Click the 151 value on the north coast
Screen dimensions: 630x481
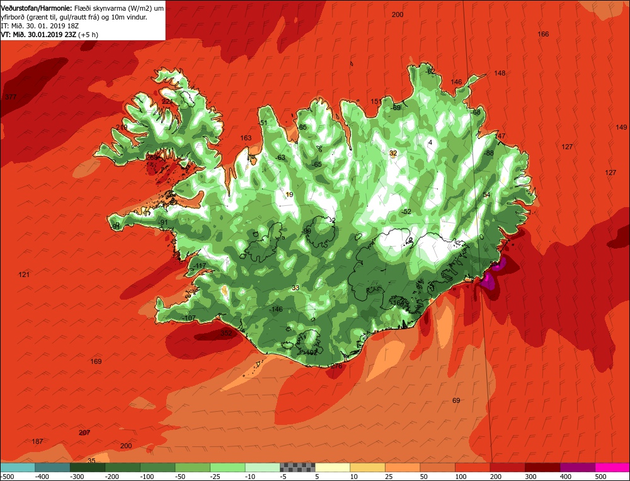[x=376, y=101]
